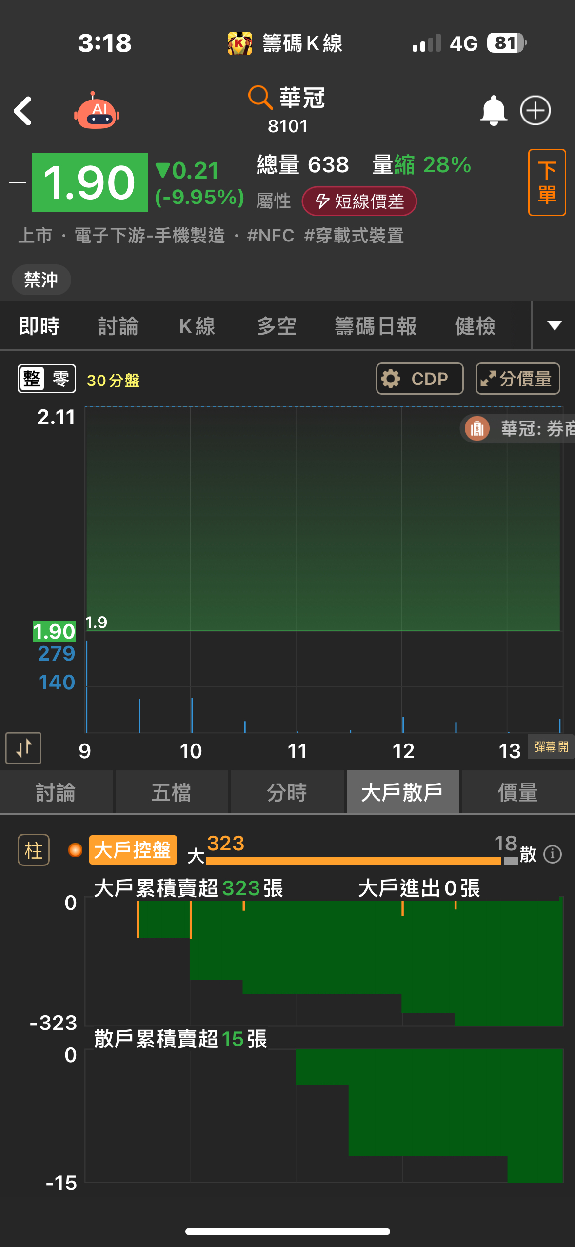Expand the tab list dropdown arrow
575x1247 pixels.
[x=555, y=325]
